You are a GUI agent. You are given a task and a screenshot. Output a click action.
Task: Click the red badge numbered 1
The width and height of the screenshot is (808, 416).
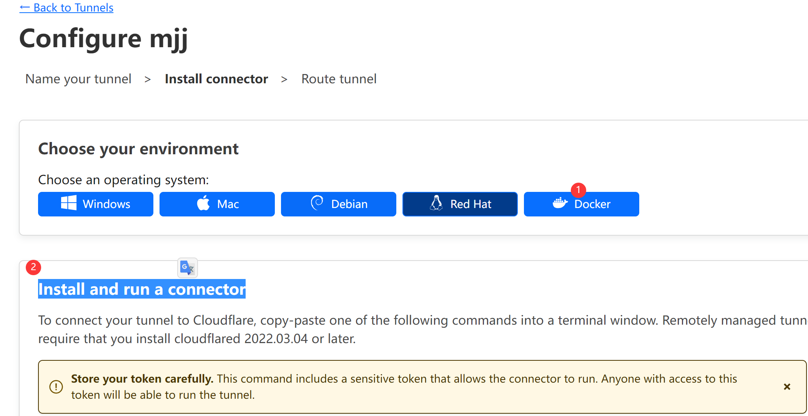[579, 190]
